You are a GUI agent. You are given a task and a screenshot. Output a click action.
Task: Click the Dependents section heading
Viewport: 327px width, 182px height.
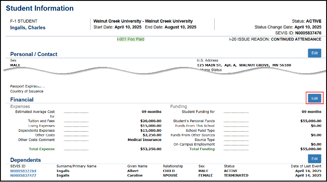[26, 160]
